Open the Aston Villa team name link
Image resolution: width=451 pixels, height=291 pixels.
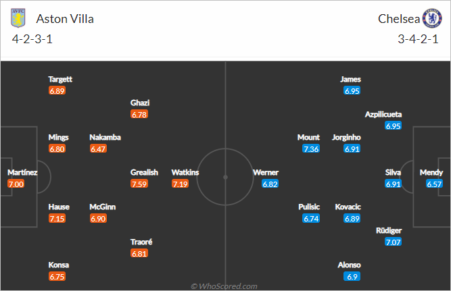coord(65,19)
